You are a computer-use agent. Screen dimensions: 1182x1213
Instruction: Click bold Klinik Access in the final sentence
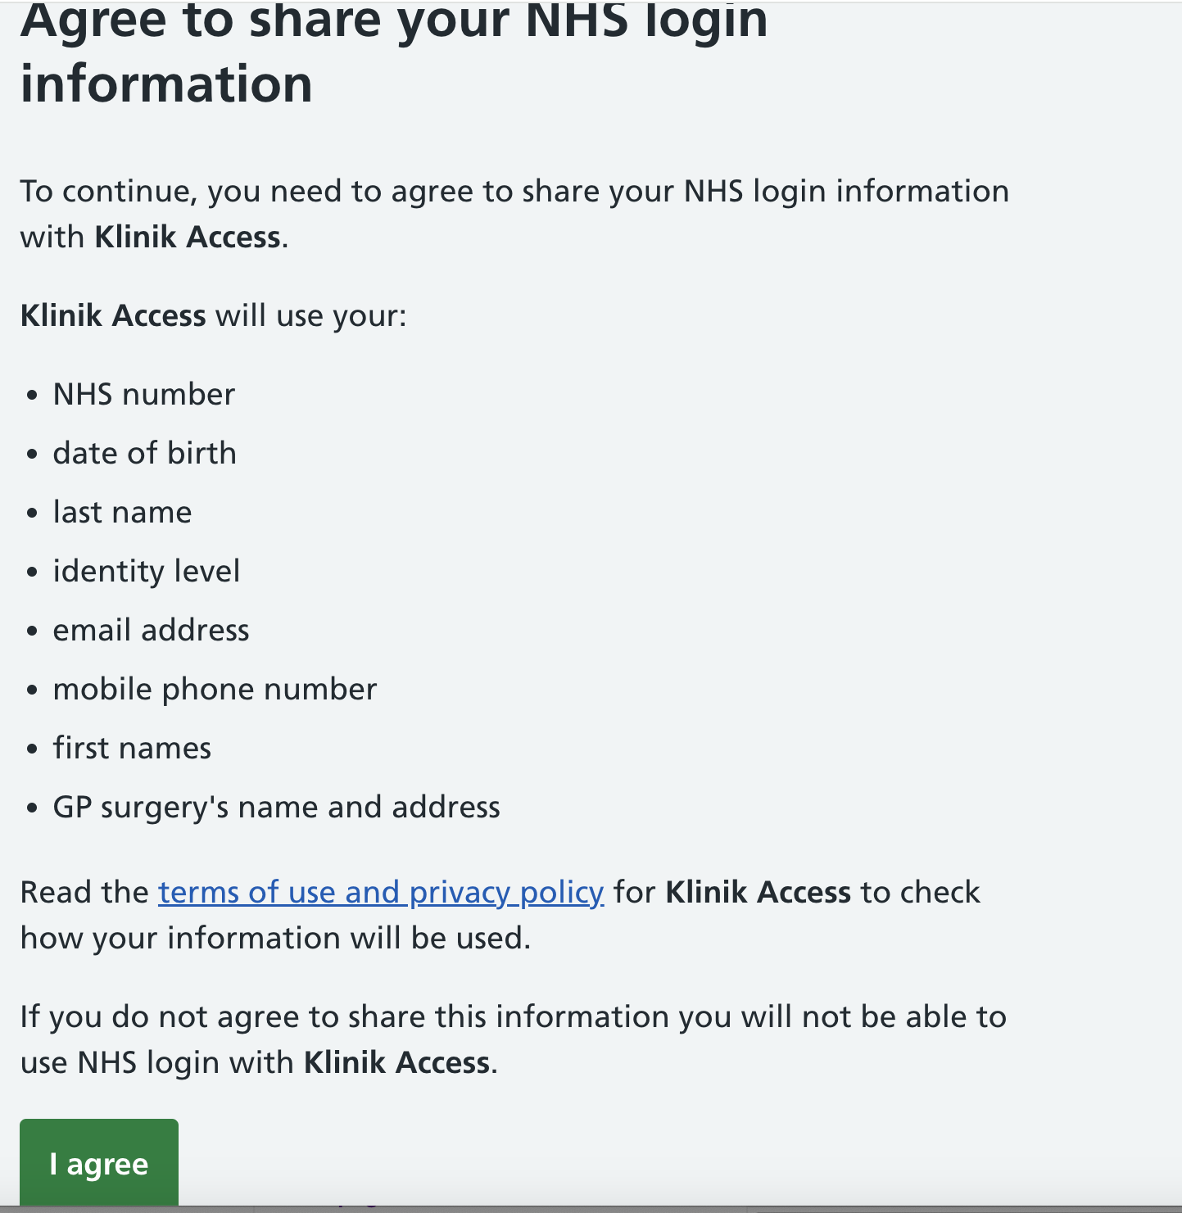[396, 1063]
